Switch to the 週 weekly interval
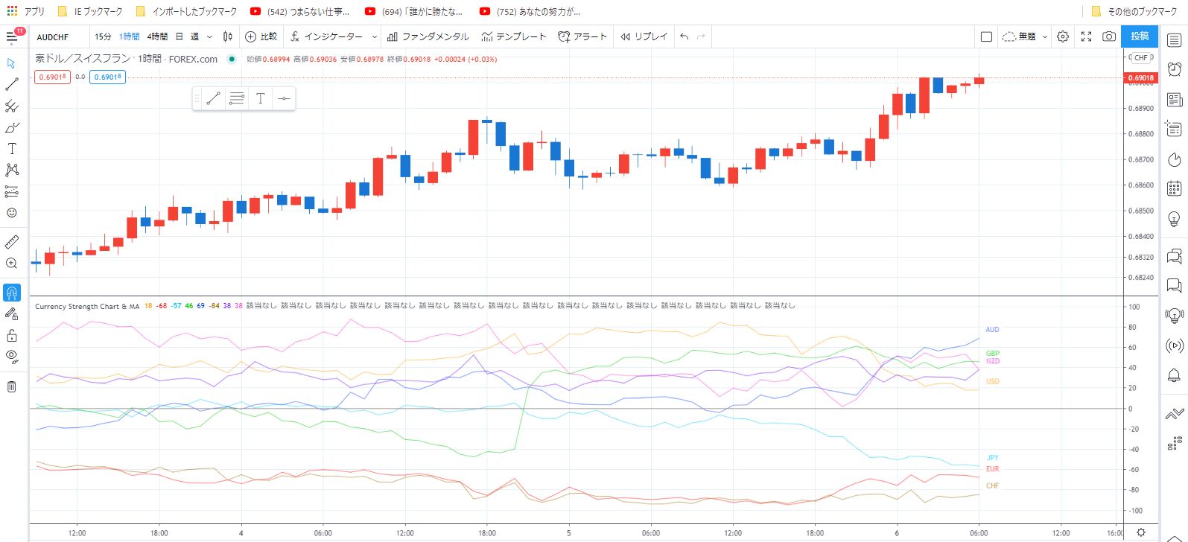 tap(194, 36)
